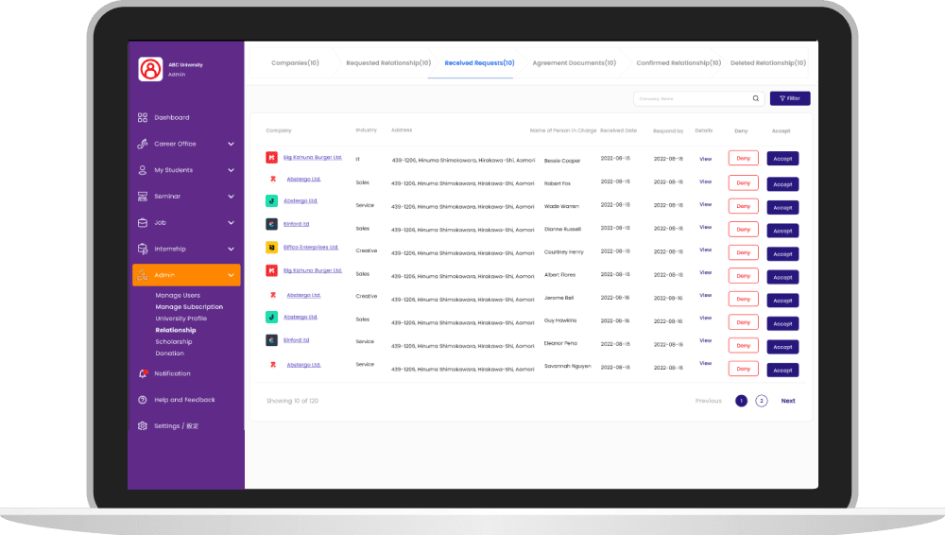Click Biffco Enterprises company logo

pos(272,248)
